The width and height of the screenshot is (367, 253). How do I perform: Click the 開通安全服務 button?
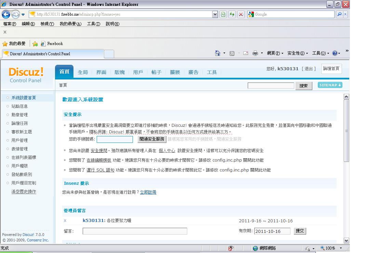click(152, 139)
